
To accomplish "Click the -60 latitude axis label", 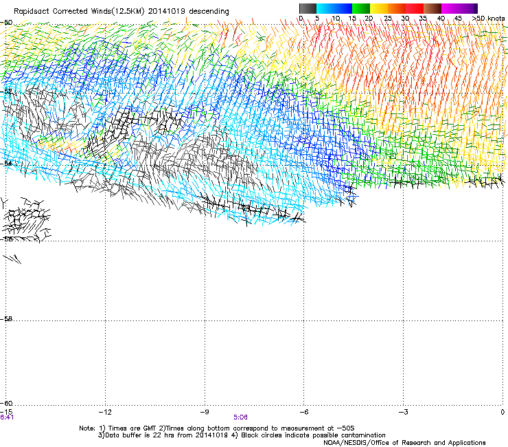I will 7,404.
